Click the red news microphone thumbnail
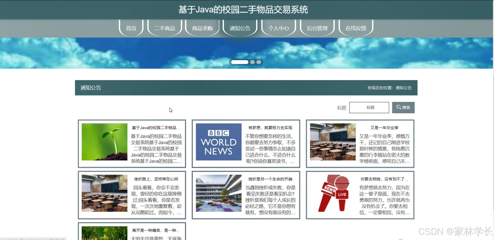494x240 pixels. pos(333,193)
